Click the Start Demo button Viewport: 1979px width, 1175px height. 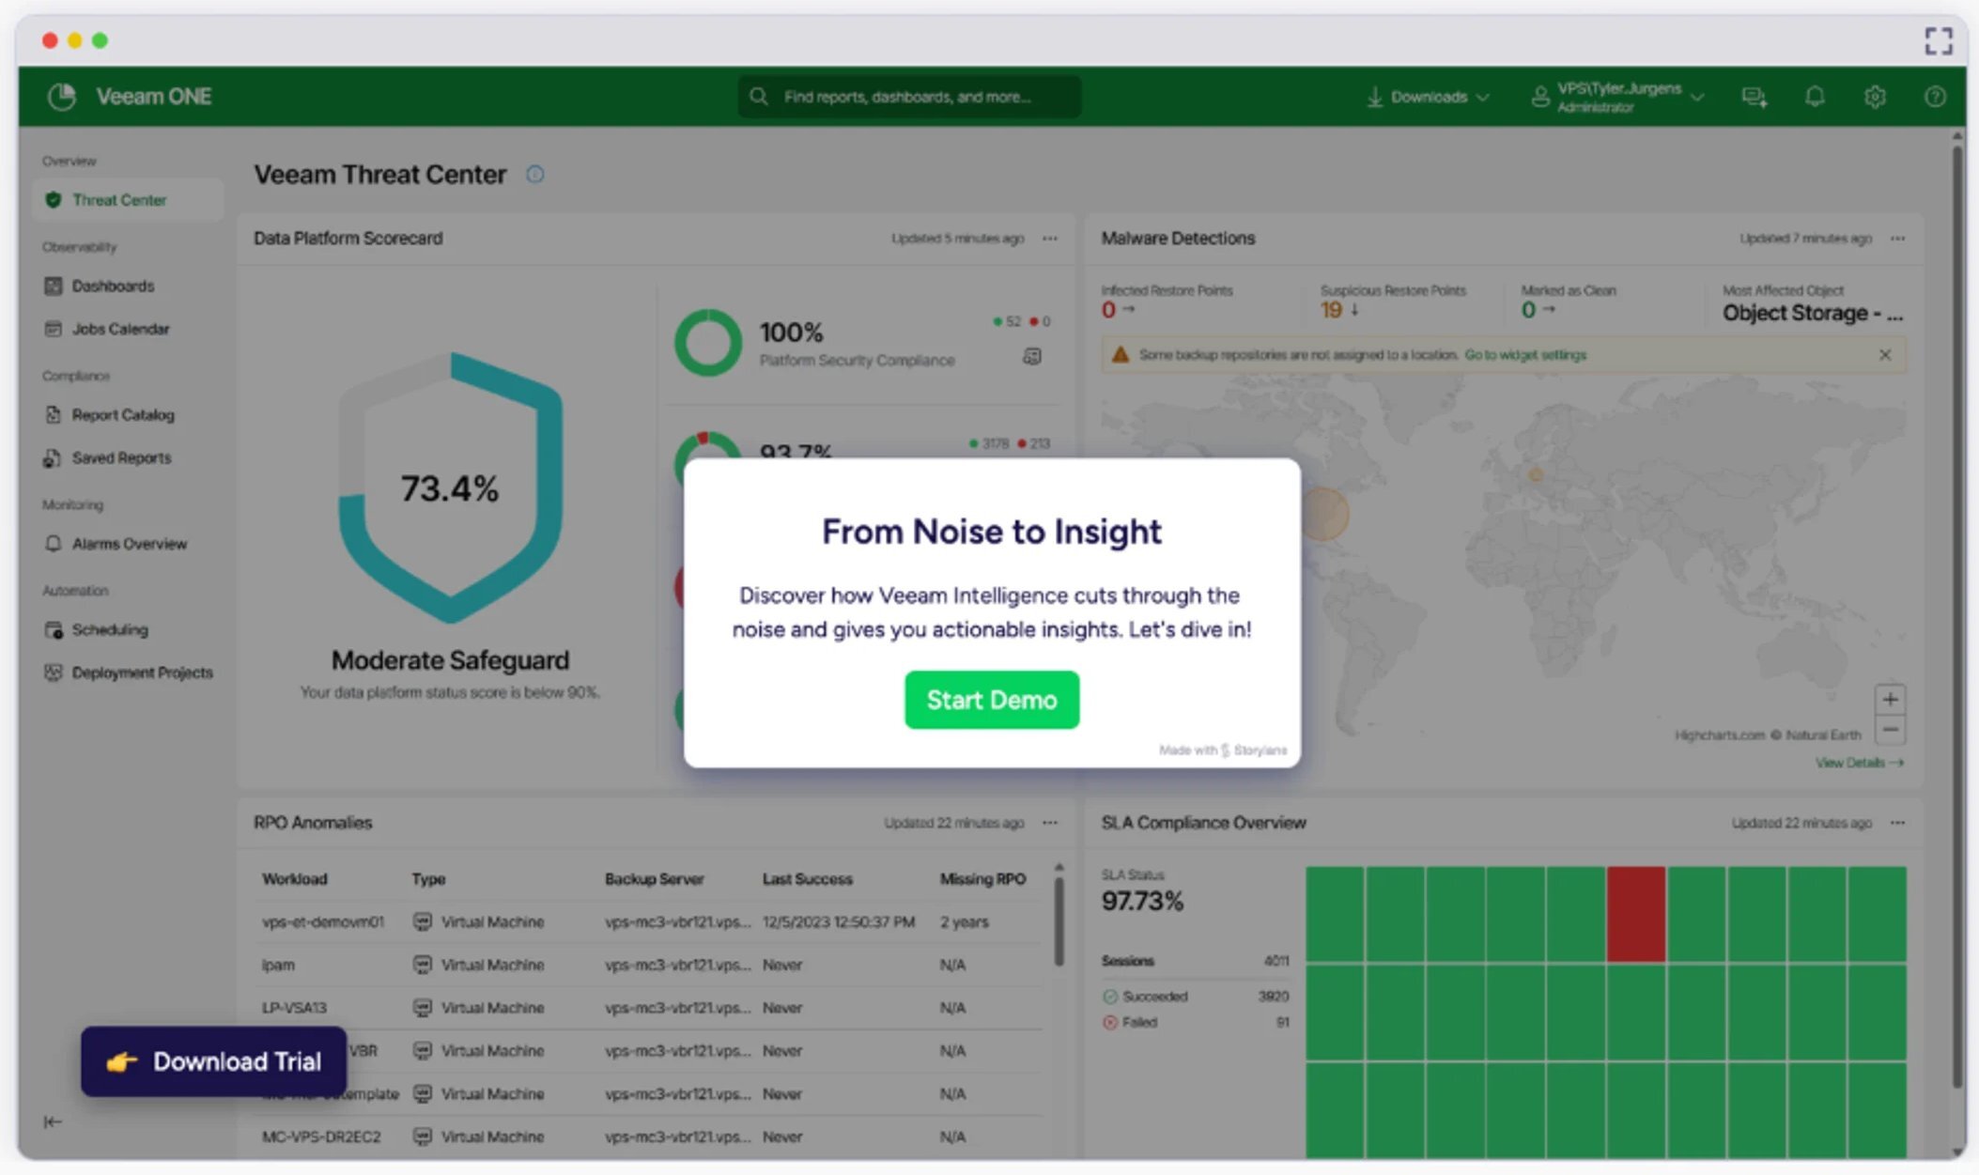[x=992, y=700]
